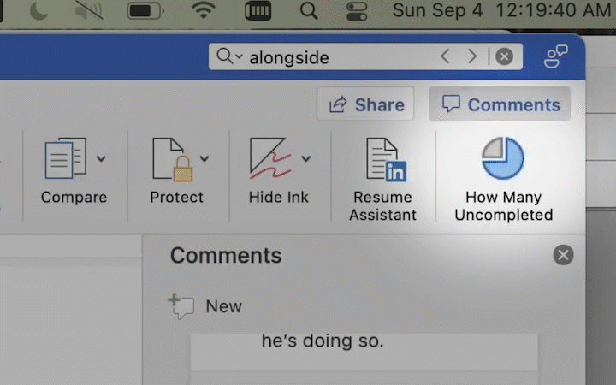The height and width of the screenshot is (385, 616).
Task: Expand the Hide Ink dropdown arrow
Action: 306,159
